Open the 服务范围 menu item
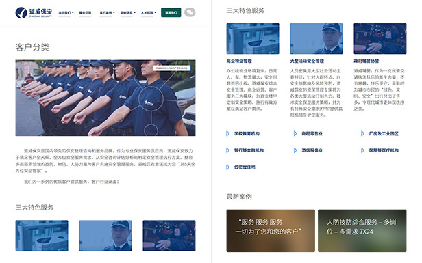This screenshot has width=422, height=263. point(85,12)
